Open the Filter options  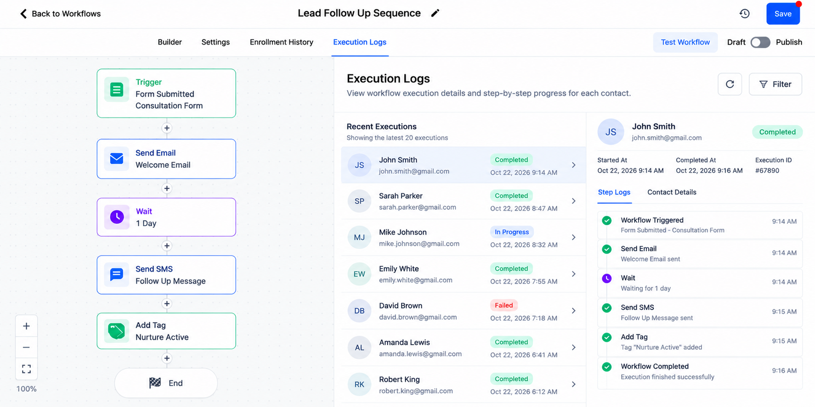pyautogui.click(x=775, y=84)
